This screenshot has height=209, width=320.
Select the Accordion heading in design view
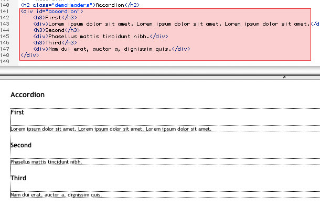pyautogui.click(x=28, y=95)
